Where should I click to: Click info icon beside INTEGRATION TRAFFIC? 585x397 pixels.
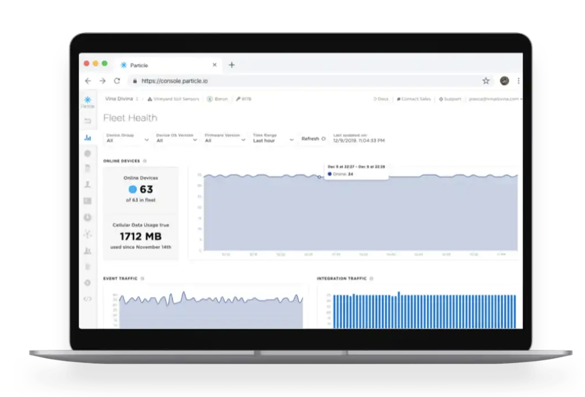pos(371,279)
